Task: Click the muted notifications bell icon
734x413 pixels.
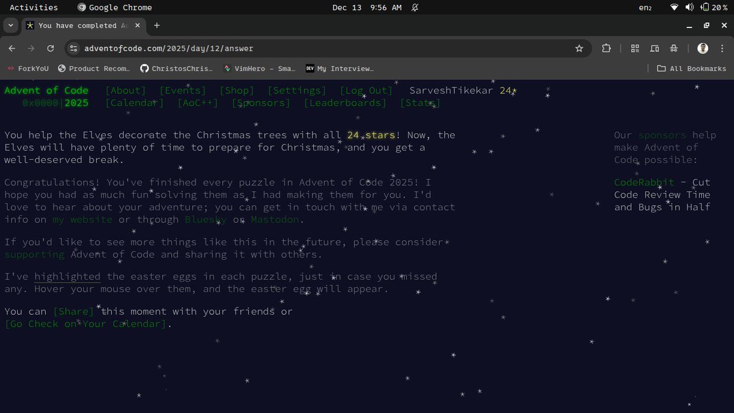Action: pyautogui.click(x=415, y=7)
